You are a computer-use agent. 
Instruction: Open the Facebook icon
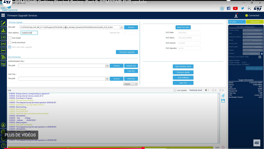[229, 8]
